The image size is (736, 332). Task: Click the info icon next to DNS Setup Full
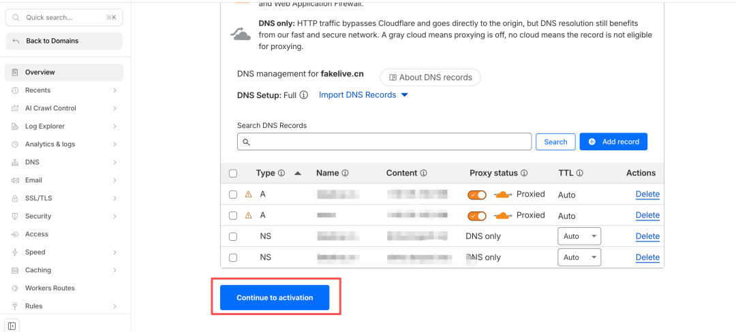click(304, 95)
